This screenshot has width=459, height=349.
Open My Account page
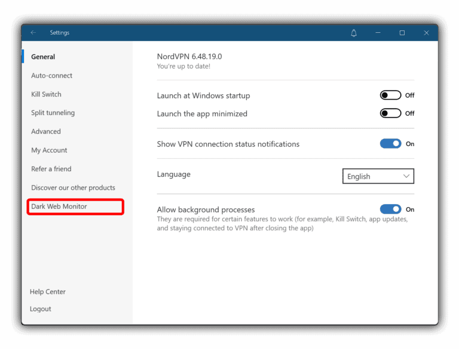(x=49, y=150)
